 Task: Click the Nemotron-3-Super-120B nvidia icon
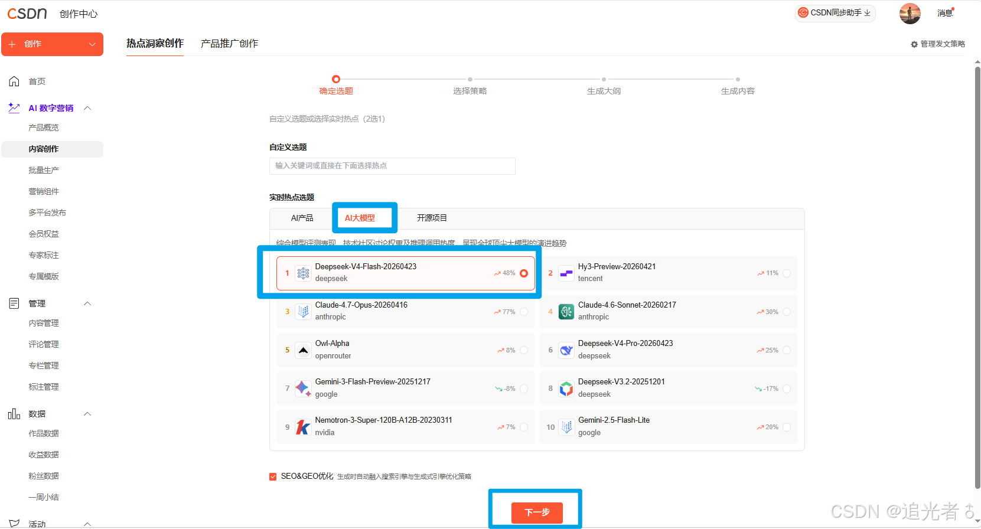click(303, 427)
